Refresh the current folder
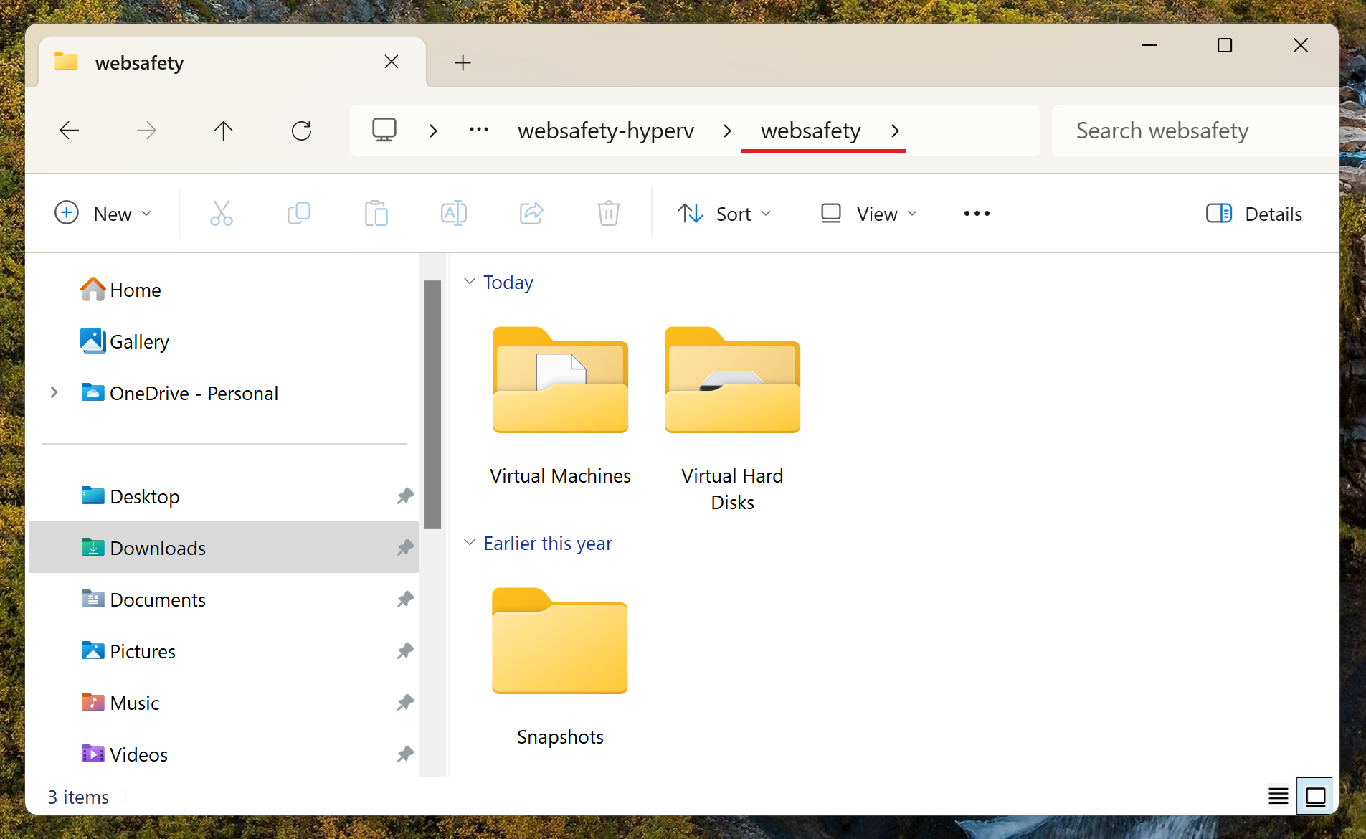This screenshot has width=1366, height=839. (301, 131)
